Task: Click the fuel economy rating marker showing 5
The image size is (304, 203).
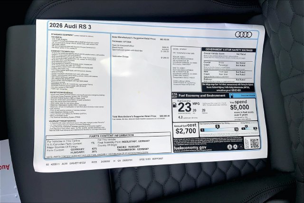Action: [217, 127]
